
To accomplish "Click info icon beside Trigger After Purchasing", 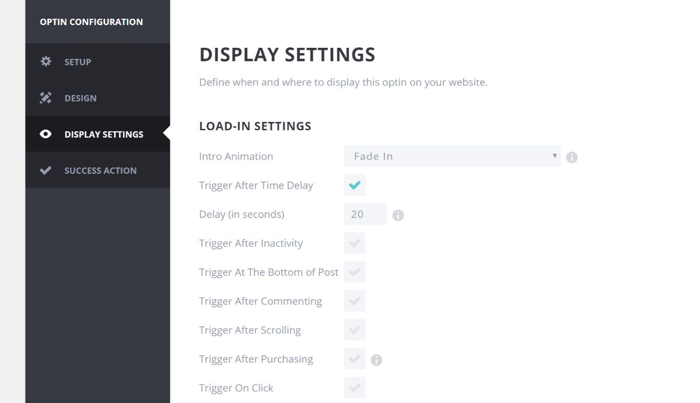I will 376,360.
